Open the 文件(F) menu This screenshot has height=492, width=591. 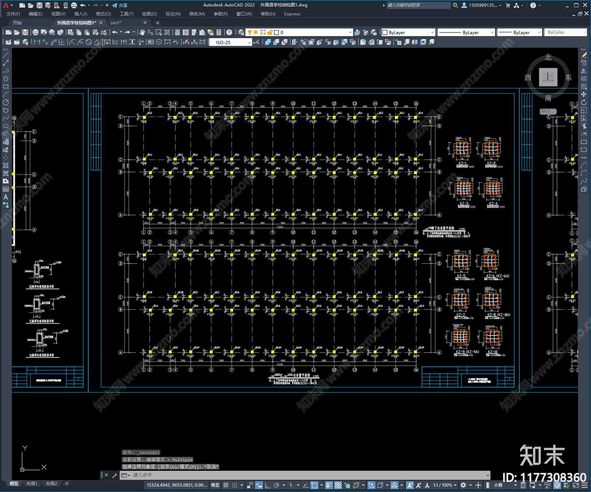tap(13, 14)
